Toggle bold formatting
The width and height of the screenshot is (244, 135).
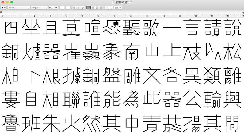pos(74,8)
